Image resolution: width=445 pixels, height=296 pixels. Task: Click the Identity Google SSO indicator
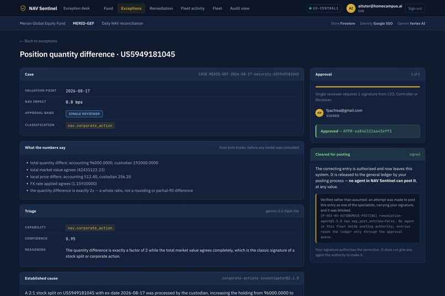(376, 24)
